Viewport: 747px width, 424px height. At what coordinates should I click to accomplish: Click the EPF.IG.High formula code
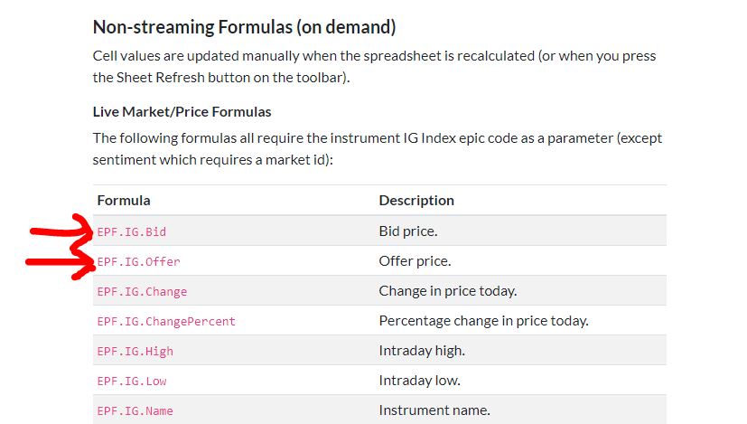[x=135, y=351]
